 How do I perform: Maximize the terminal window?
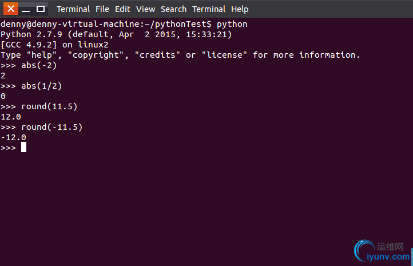click(41, 9)
